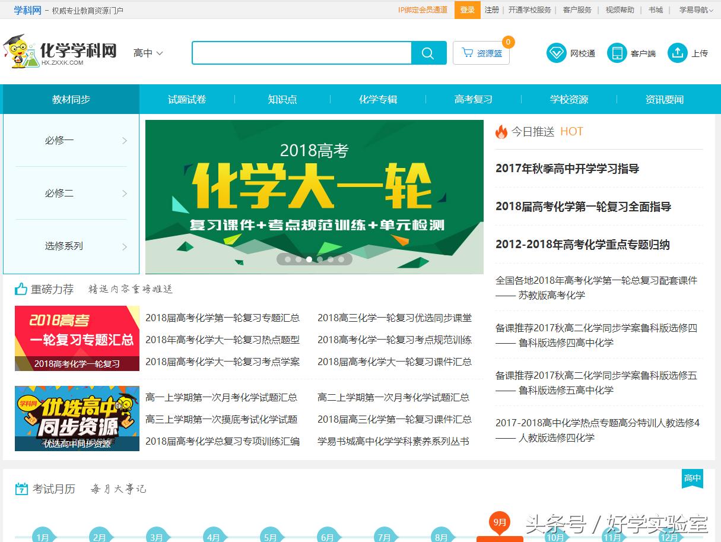Screen dimensions: 721x542
Task: Open 网校通 via its diamond icon
Action: [x=556, y=52]
